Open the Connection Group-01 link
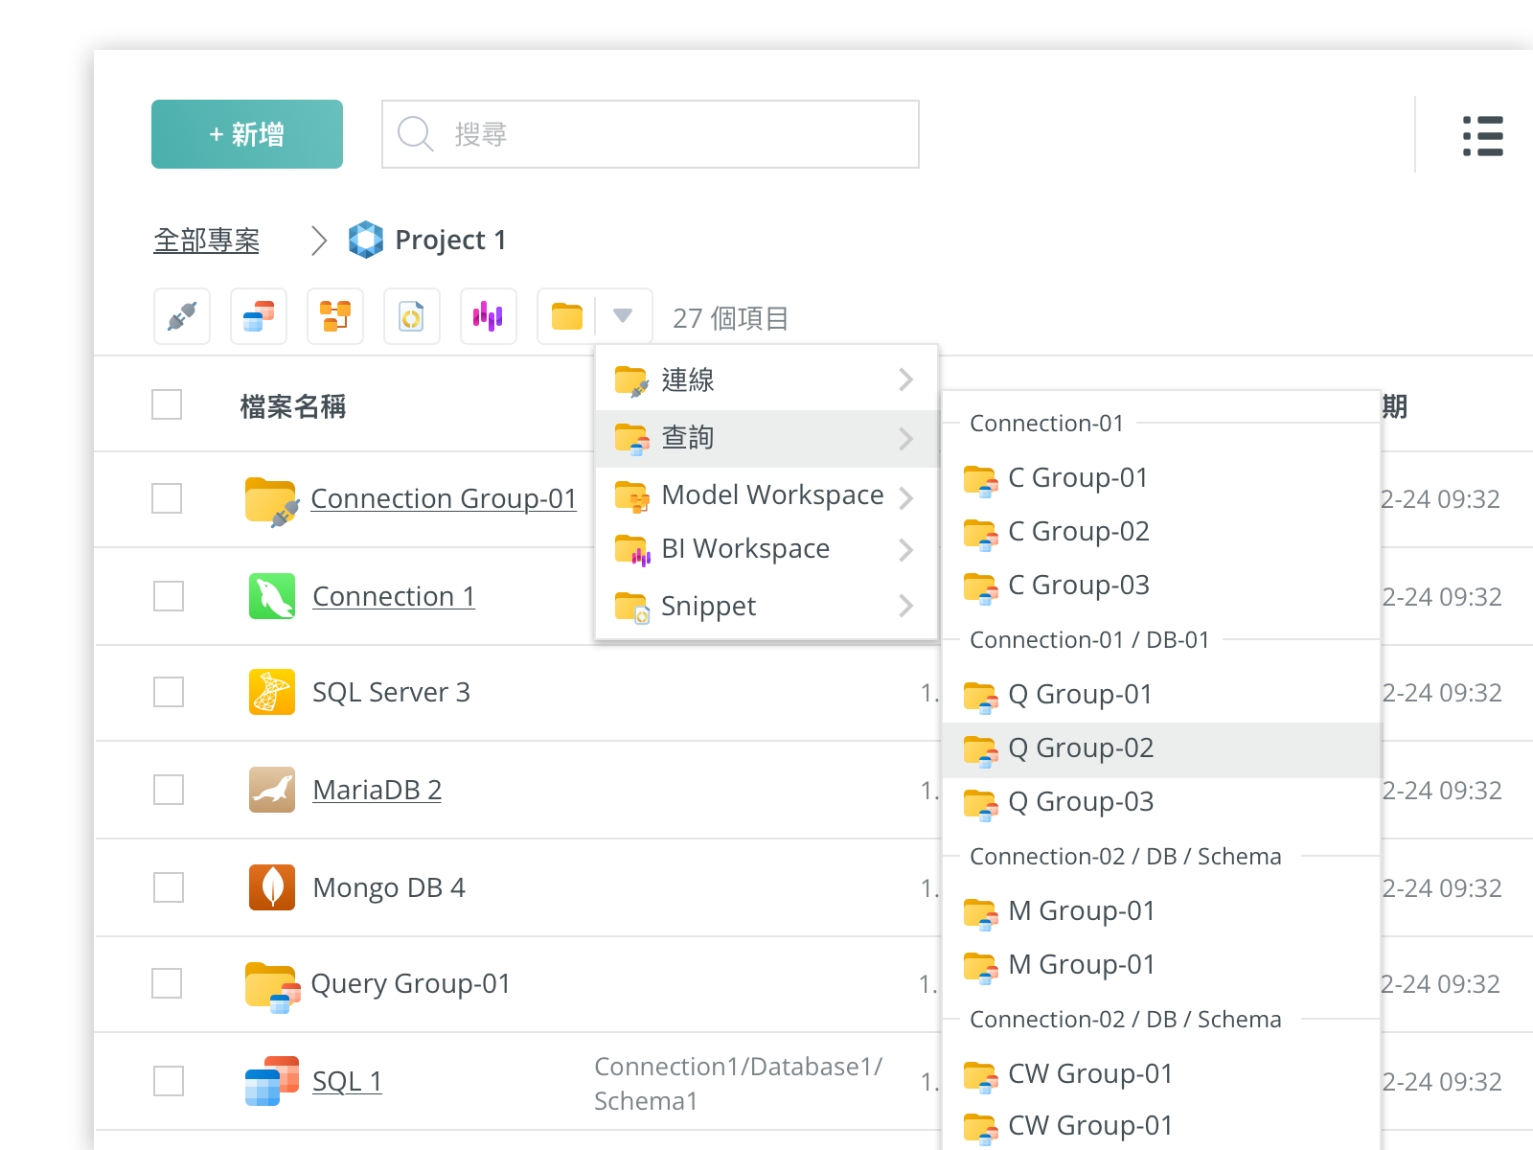This screenshot has height=1150, width=1533. coord(444,499)
